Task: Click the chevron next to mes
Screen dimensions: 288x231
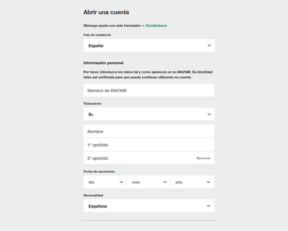Action: tap(165, 182)
